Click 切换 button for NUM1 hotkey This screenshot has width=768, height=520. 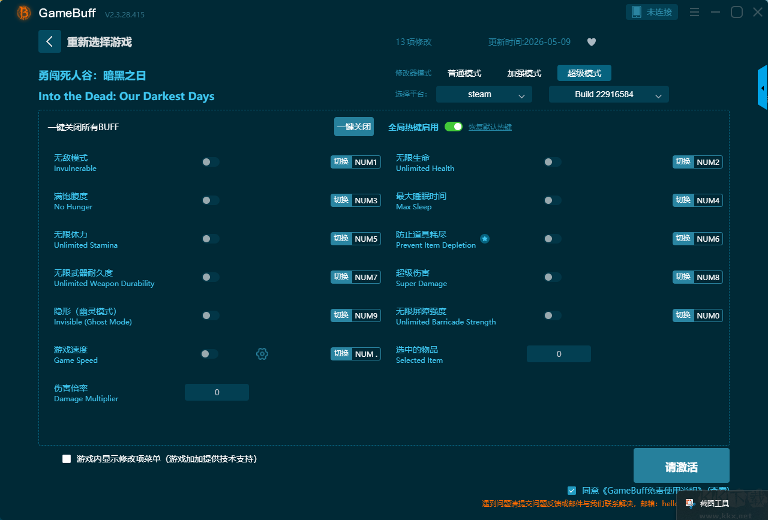click(341, 162)
